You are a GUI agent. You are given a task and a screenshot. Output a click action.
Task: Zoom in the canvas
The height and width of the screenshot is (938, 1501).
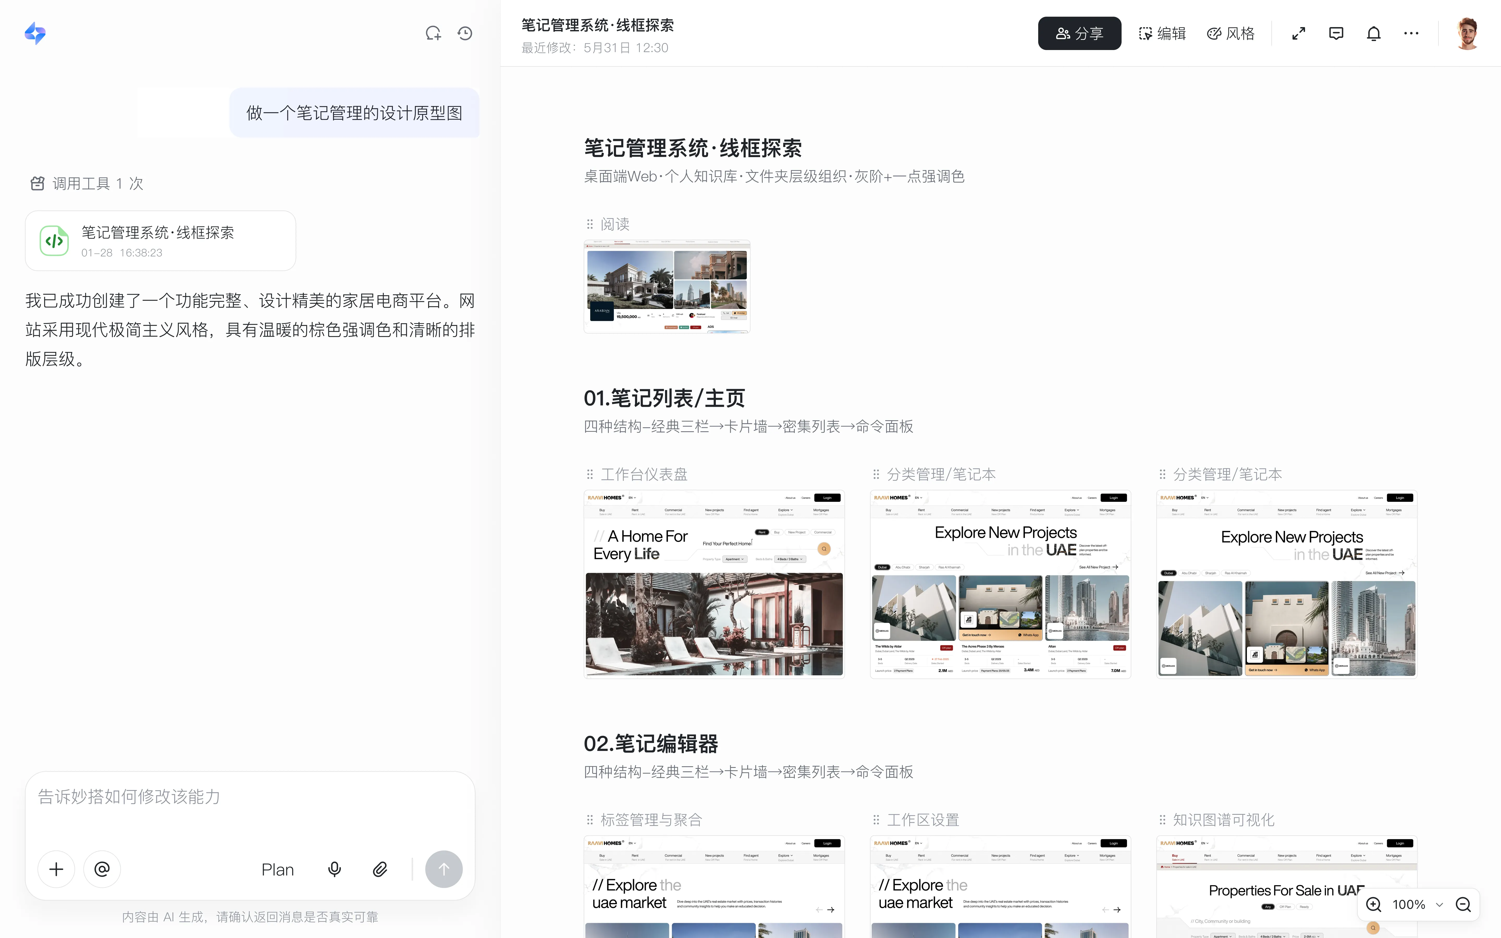(1374, 904)
